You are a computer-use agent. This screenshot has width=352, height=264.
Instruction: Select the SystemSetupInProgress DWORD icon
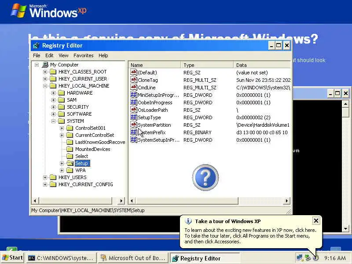[x=134, y=139]
